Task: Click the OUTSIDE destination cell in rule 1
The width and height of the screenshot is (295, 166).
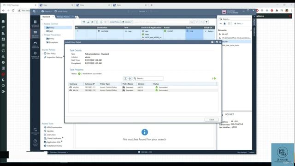Action: point(110,34)
